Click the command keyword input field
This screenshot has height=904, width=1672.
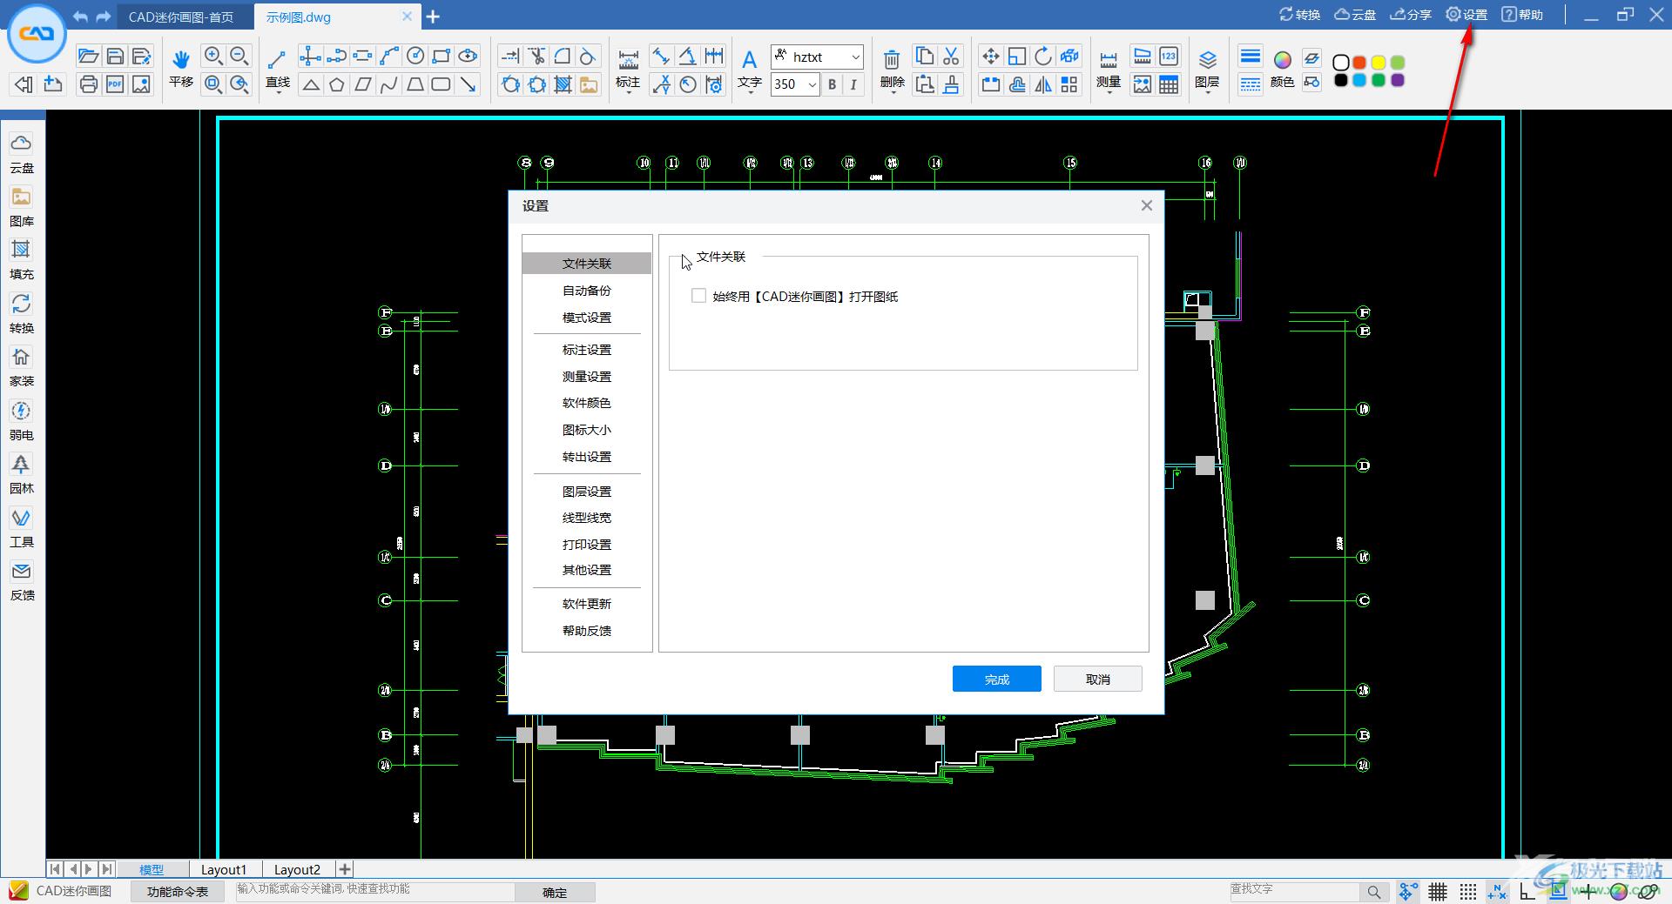374,891
